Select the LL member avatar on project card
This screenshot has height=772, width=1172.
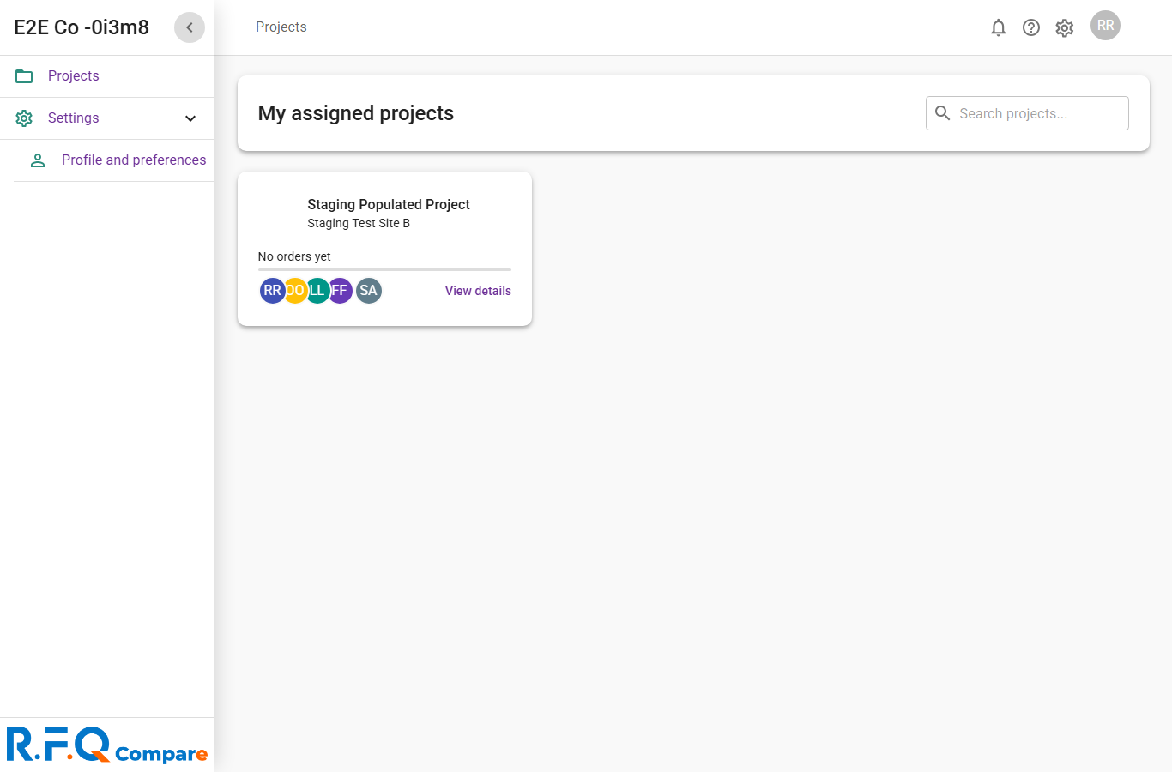[317, 291]
